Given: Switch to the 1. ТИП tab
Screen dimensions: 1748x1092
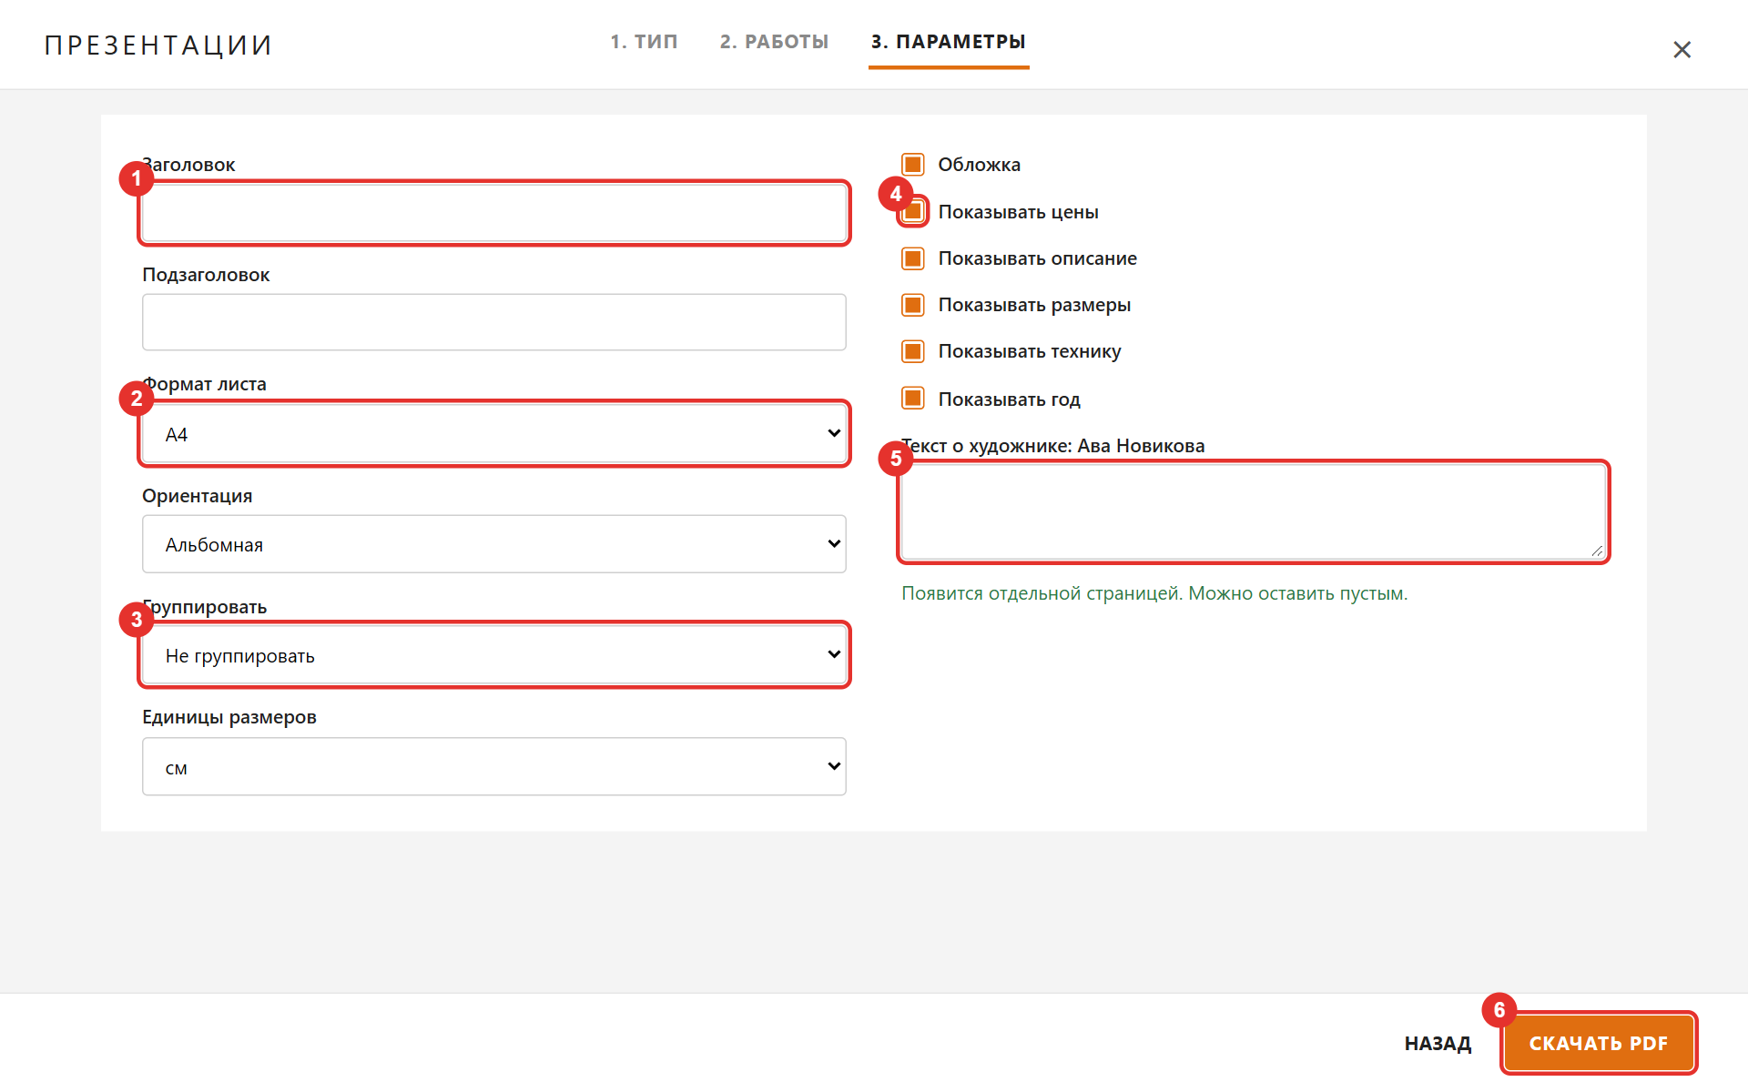Looking at the screenshot, I should tap(644, 42).
